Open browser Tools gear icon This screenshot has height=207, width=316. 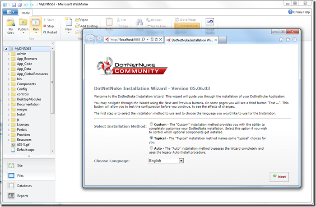click(294, 40)
